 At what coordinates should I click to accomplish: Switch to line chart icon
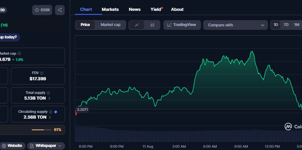[137, 25]
